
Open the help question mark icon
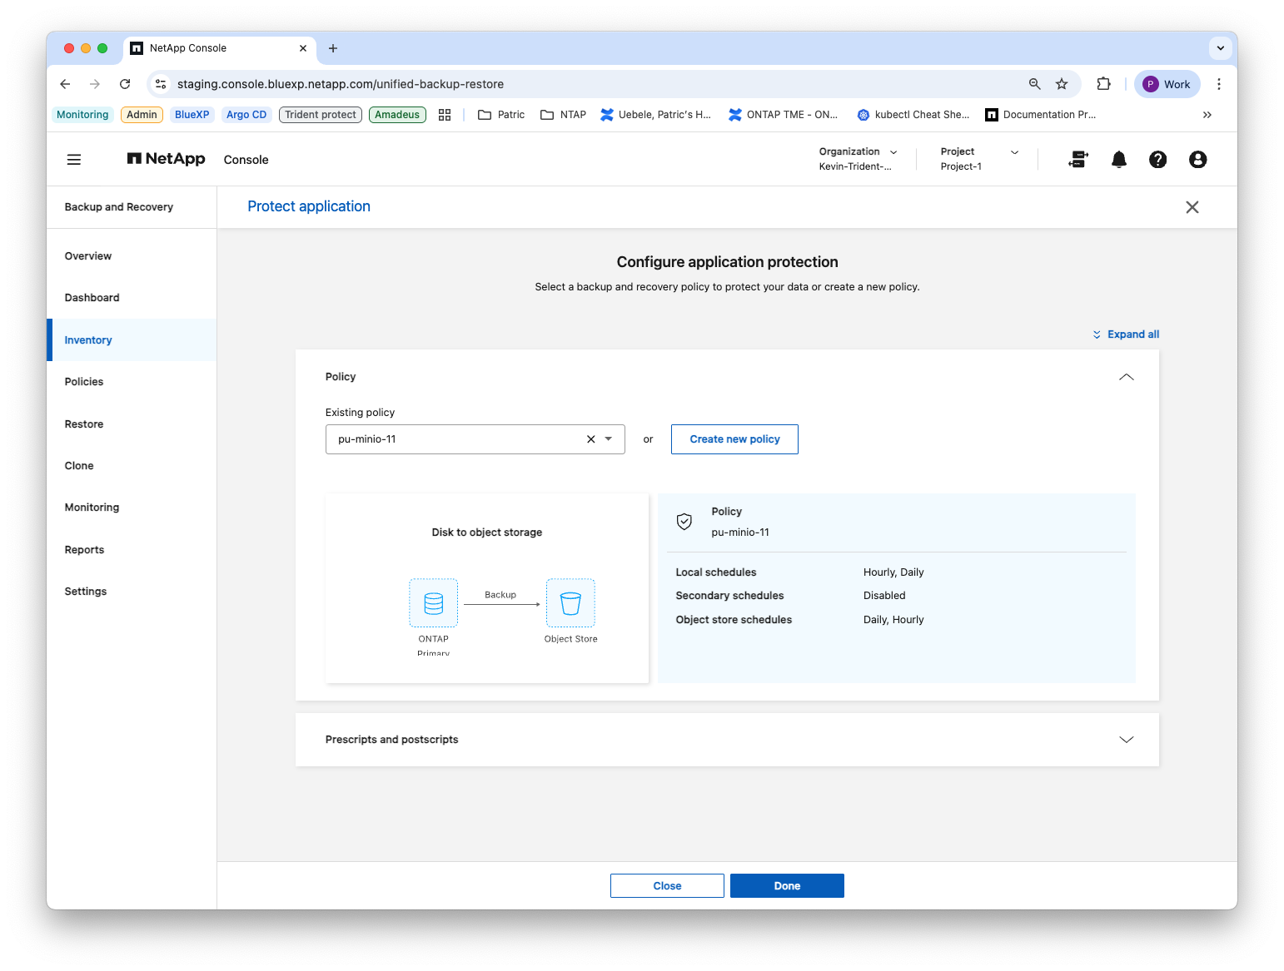click(x=1157, y=160)
